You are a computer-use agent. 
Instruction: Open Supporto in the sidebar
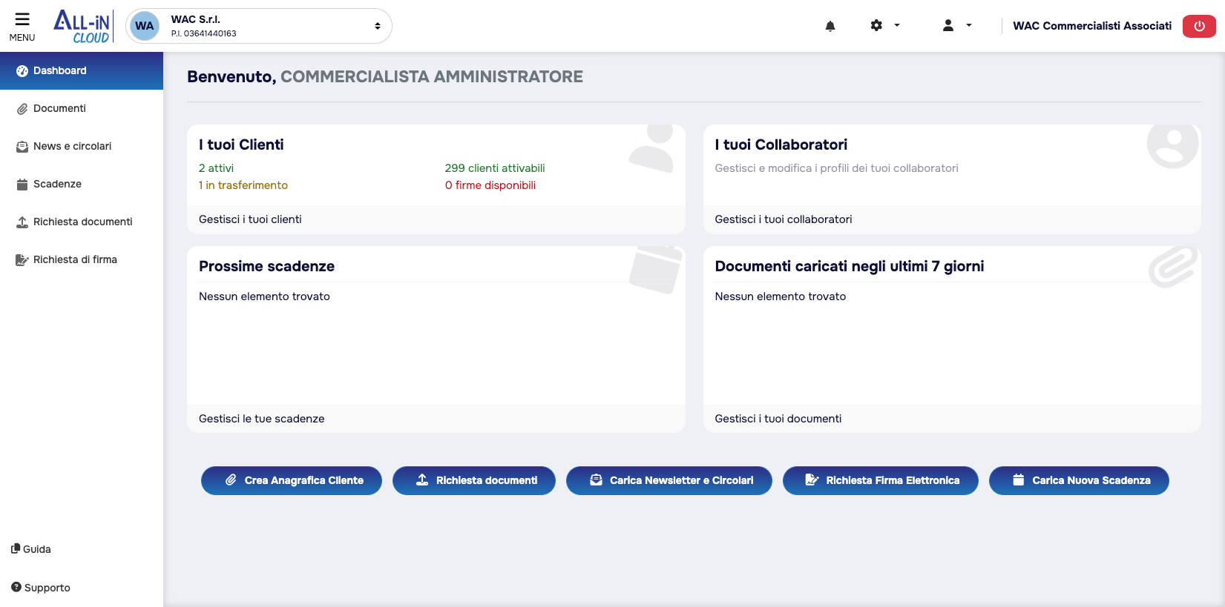(x=41, y=588)
